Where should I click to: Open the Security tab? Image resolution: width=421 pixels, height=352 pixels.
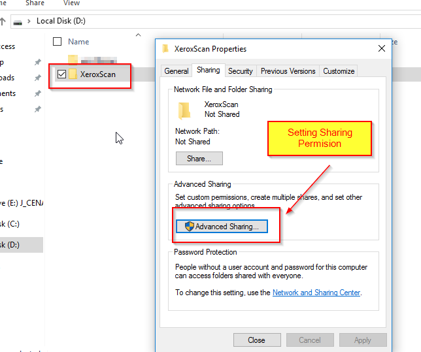click(x=241, y=71)
